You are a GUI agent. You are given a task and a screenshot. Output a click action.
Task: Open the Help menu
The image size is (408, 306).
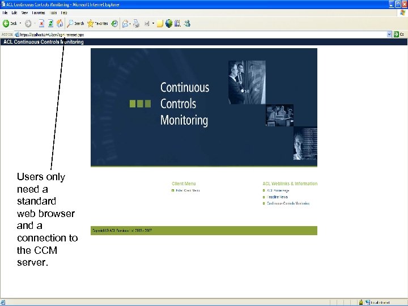[64, 12]
